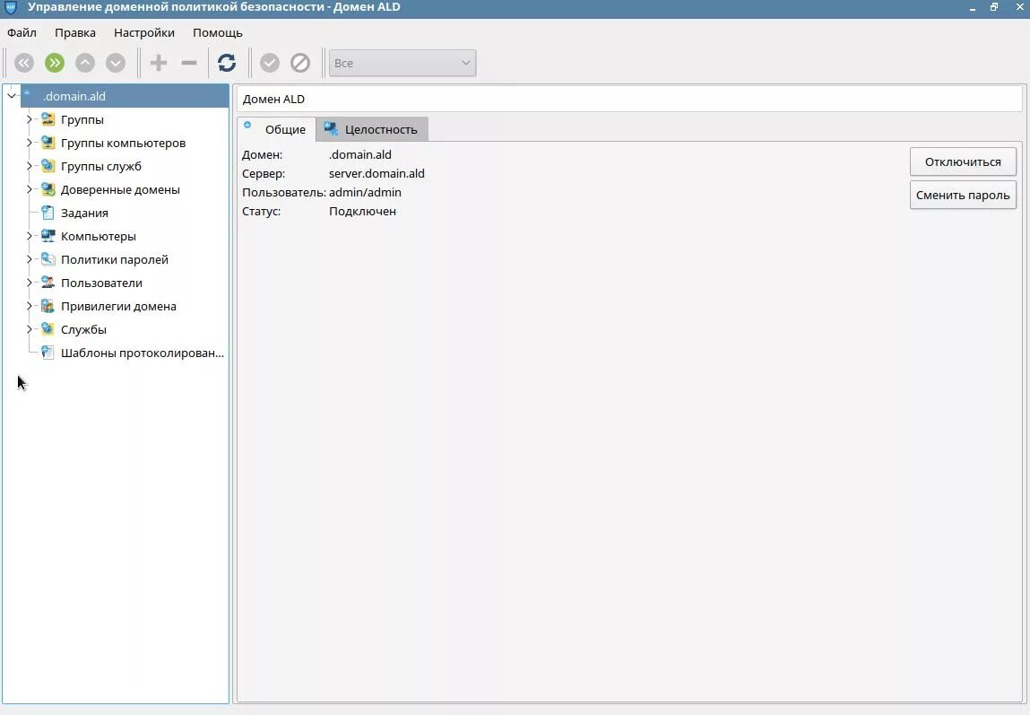
Task: Click the Привилегии домена icon
Action: pos(48,306)
